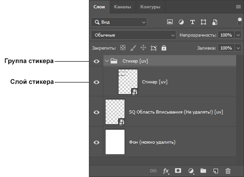244x177 pixels.
Task: Filter for adjustment layers icon
Action: (181, 22)
